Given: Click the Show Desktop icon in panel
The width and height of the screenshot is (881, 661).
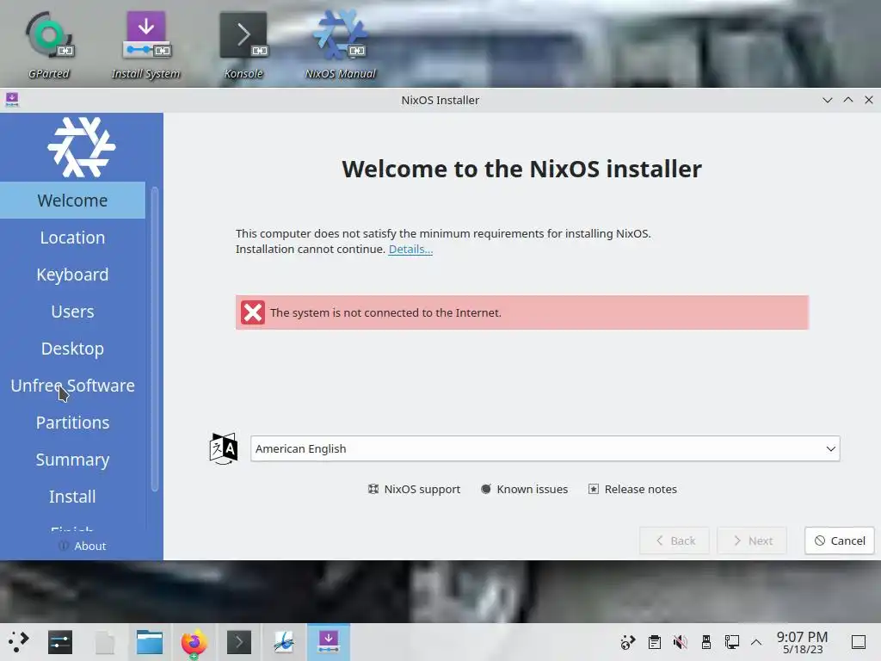Looking at the screenshot, I should [859, 642].
